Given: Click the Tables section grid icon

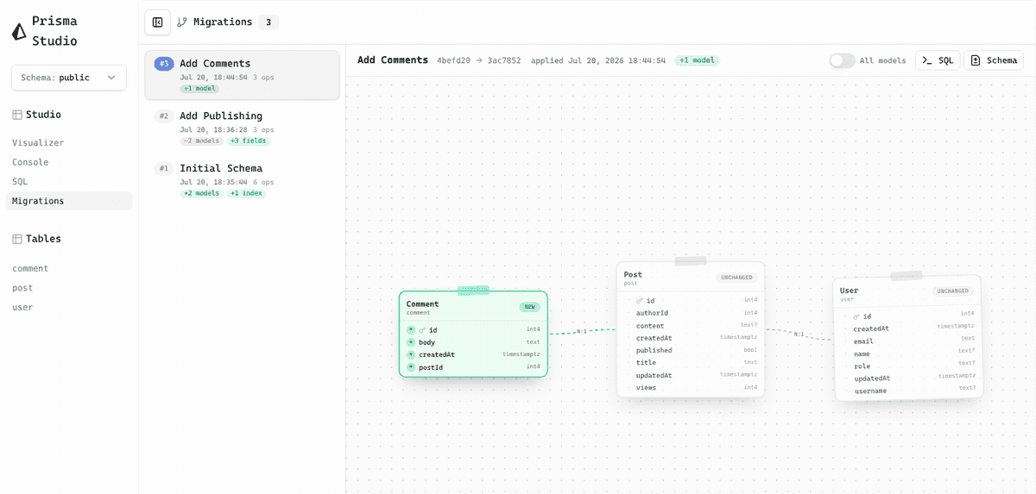Looking at the screenshot, I should [17, 239].
